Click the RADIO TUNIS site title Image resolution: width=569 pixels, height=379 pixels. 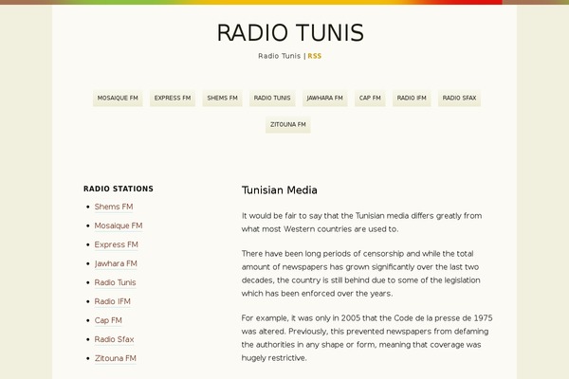pos(290,32)
